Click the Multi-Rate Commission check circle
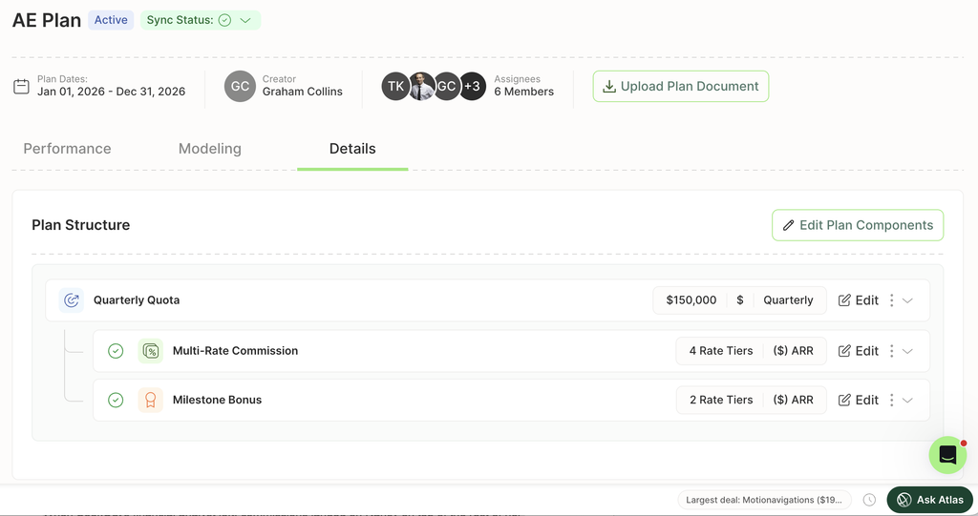This screenshot has height=516, width=978. tap(116, 351)
